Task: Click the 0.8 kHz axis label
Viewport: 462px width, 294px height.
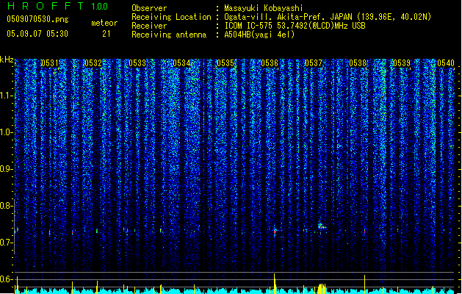Action: (6, 206)
